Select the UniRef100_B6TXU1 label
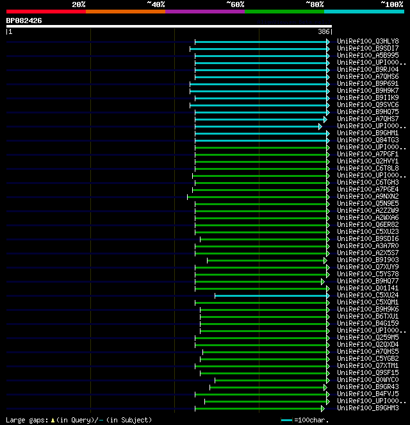 (x=368, y=316)
